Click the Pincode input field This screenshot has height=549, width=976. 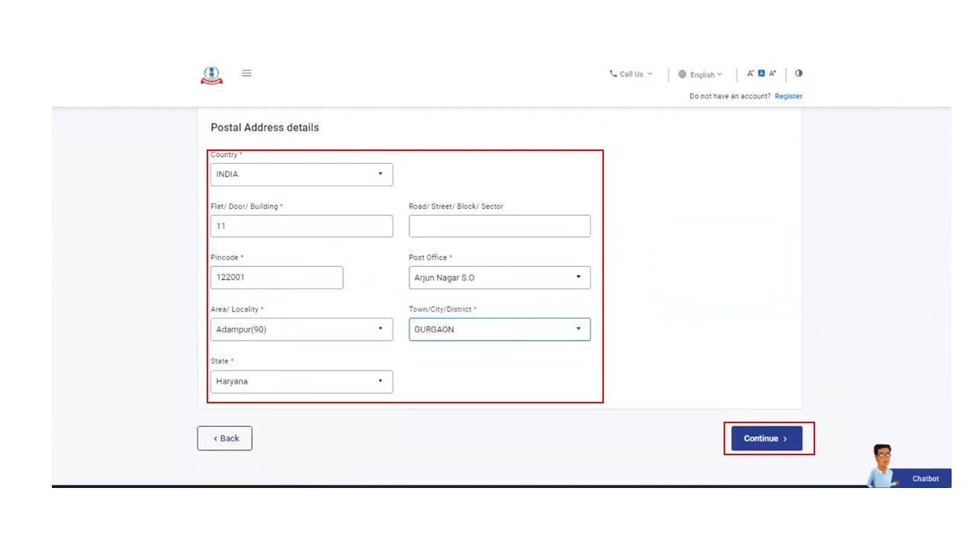(x=277, y=278)
